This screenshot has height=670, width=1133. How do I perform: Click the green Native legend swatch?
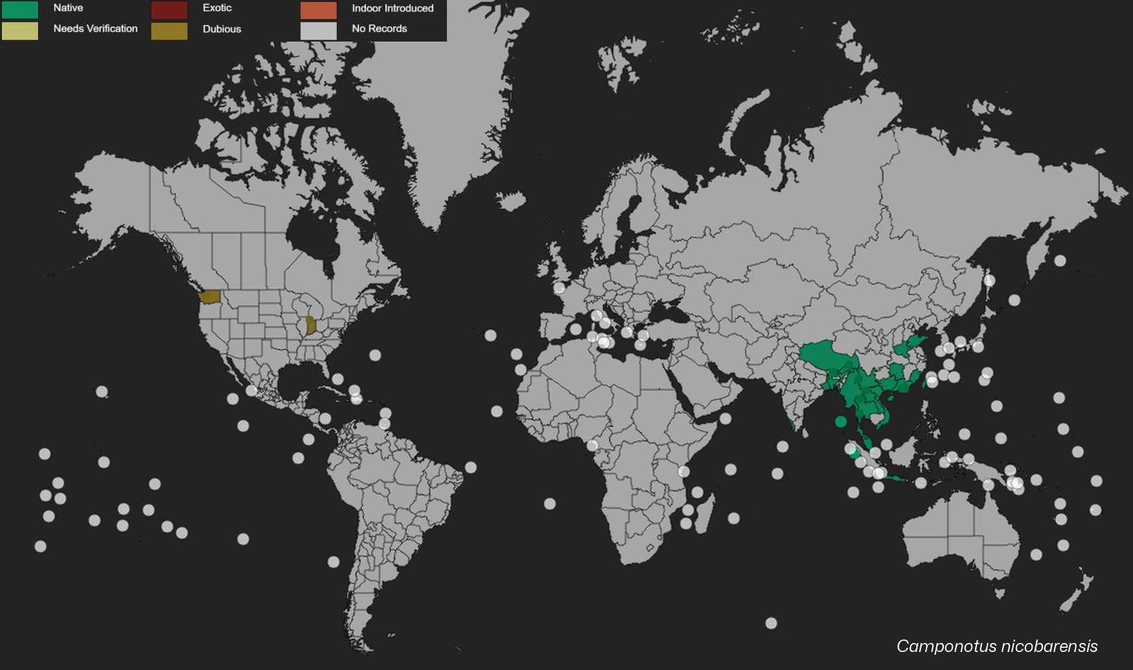tap(20, 9)
